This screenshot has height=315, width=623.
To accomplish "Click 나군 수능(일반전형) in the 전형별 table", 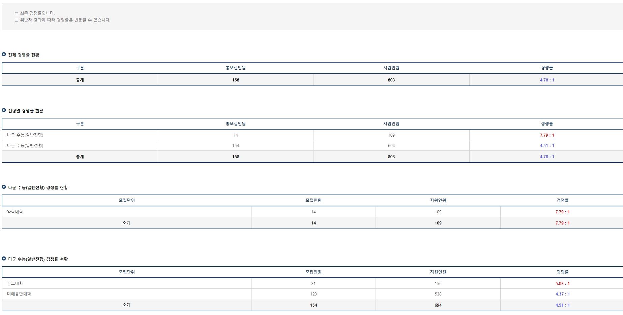I will coord(25,135).
